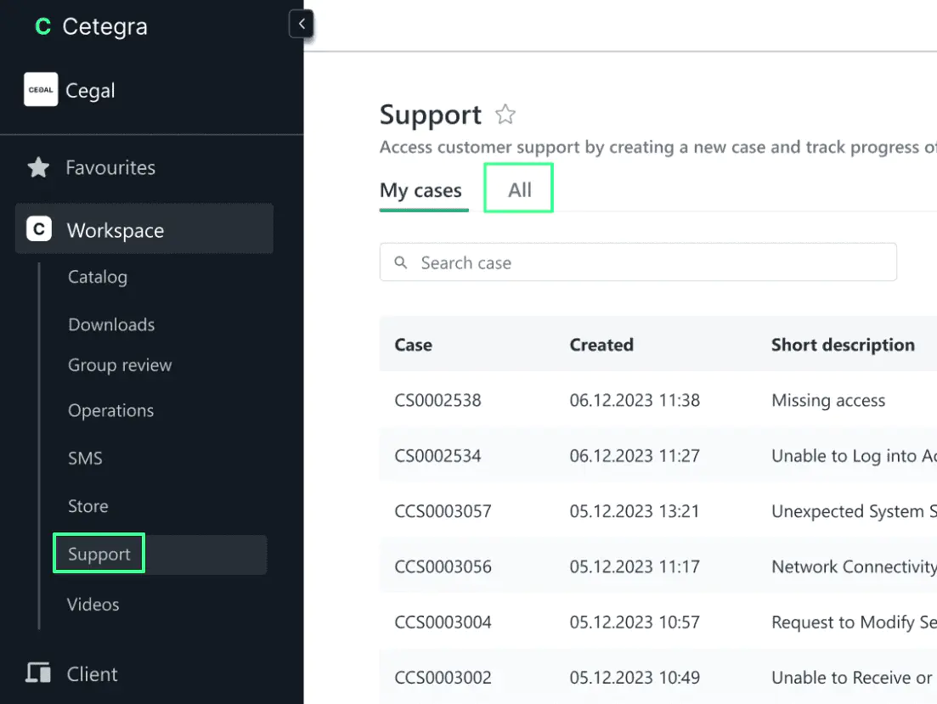
Task: Switch to the All cases tab
Action: [x=519, y=189]
